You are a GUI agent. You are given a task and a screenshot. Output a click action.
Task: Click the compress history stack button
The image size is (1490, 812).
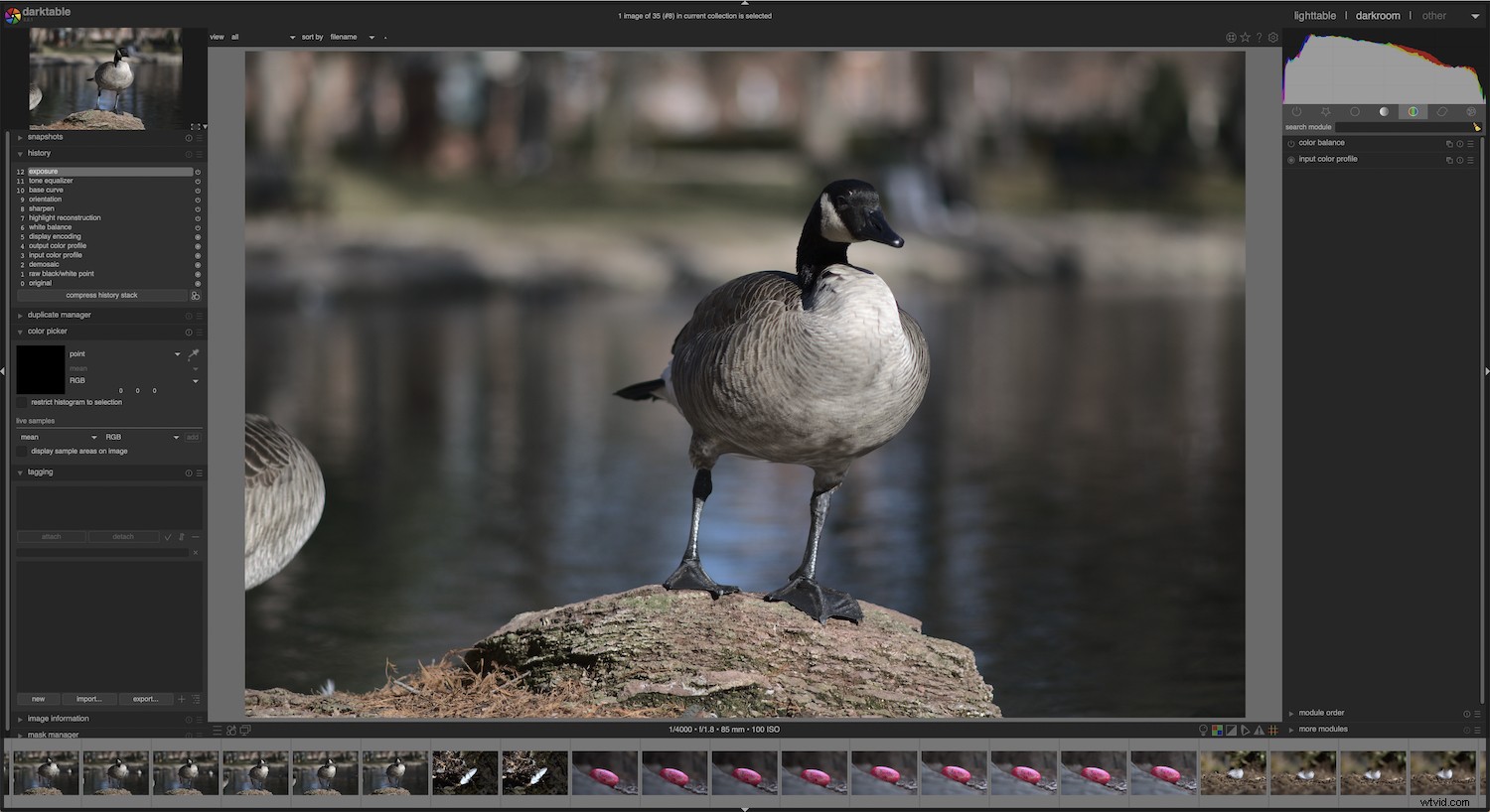(104, 295)
